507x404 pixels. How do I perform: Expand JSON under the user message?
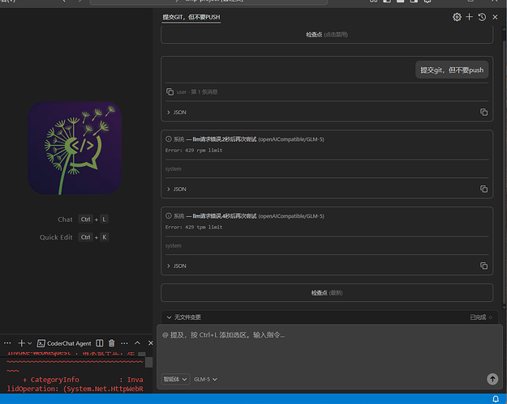coord(177,113)
